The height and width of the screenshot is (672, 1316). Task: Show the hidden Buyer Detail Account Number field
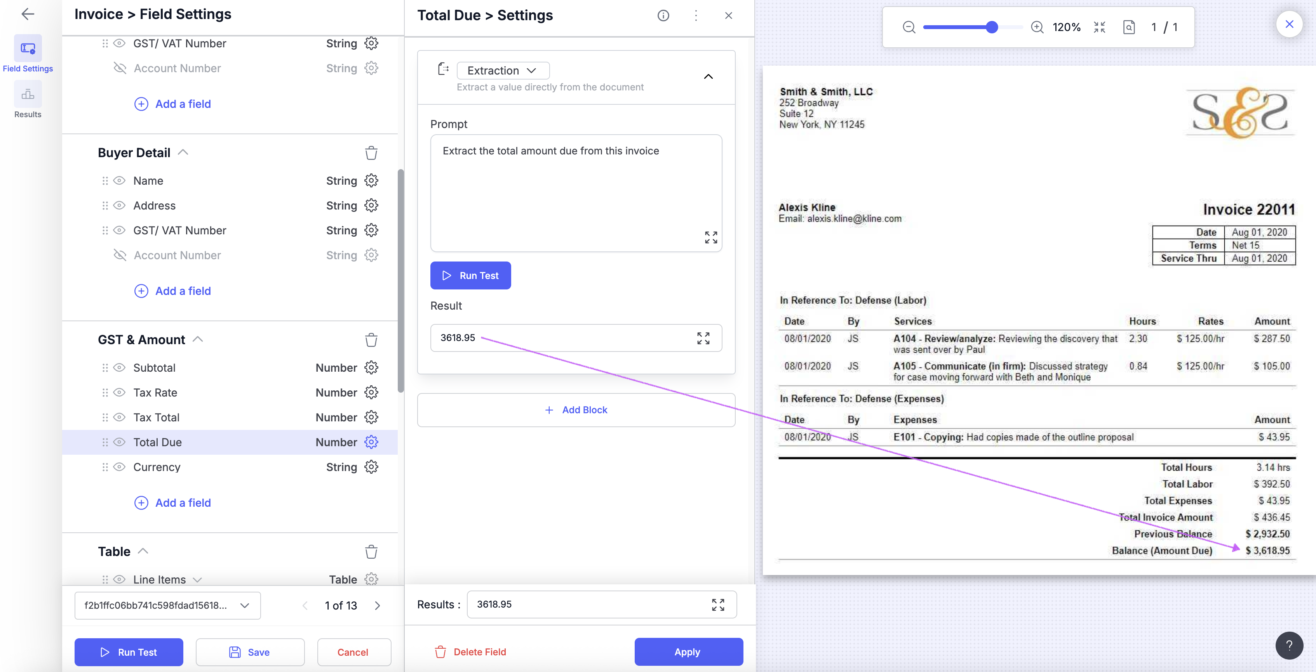[120, 255]
